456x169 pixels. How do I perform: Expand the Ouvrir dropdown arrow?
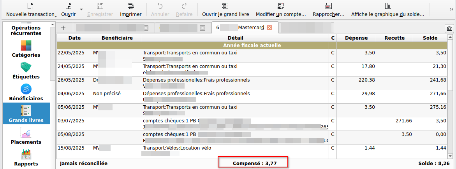(81, 9)
